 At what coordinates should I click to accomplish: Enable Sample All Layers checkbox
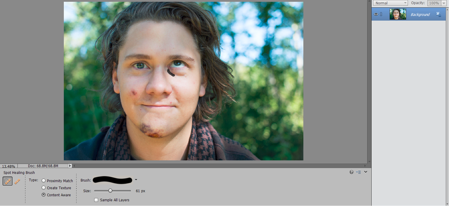96,200
